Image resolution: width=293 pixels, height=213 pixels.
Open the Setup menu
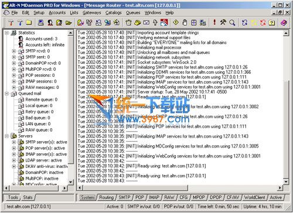tap(39, 13)
